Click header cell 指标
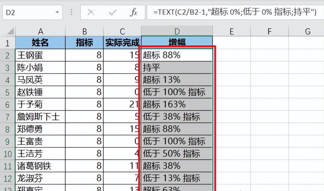Viewport: 324px width, 191px height. click(x=85, y=43)
